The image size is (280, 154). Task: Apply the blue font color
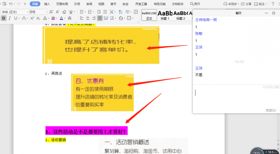click(61, 18)
